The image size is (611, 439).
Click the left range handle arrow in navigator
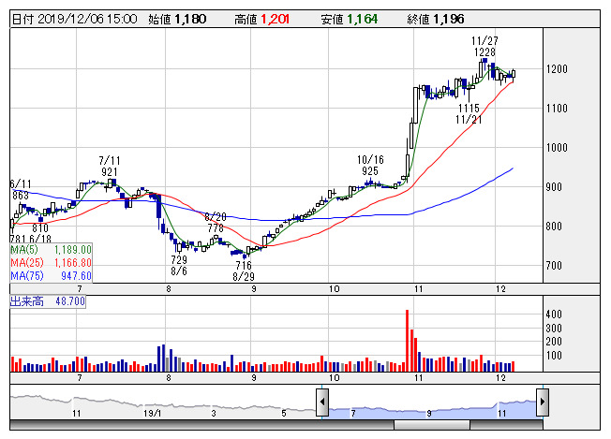pos(322,403)
